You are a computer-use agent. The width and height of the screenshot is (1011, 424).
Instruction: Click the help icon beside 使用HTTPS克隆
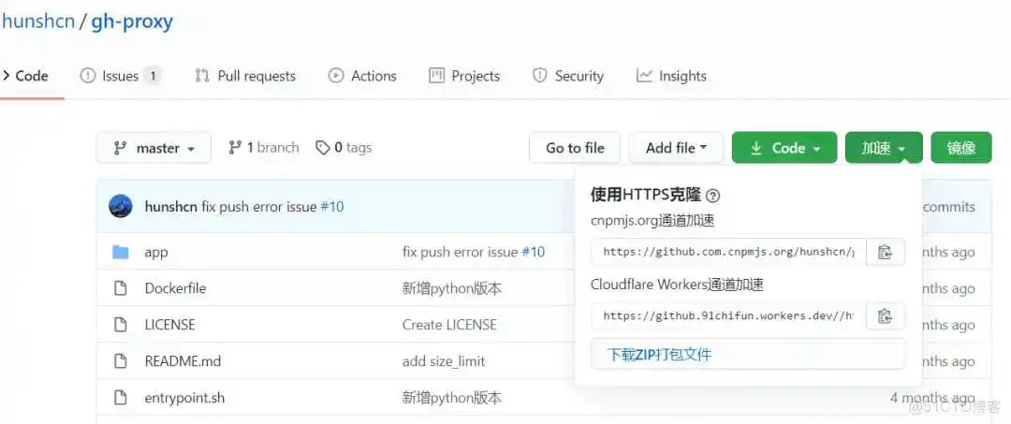click(713, 196)
